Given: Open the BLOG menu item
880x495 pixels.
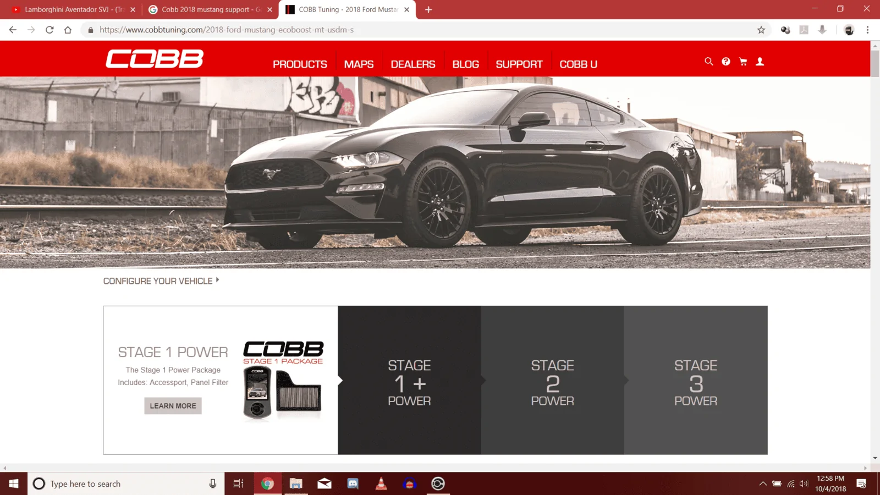Looking at the screenshot, I should coord(465,64).
